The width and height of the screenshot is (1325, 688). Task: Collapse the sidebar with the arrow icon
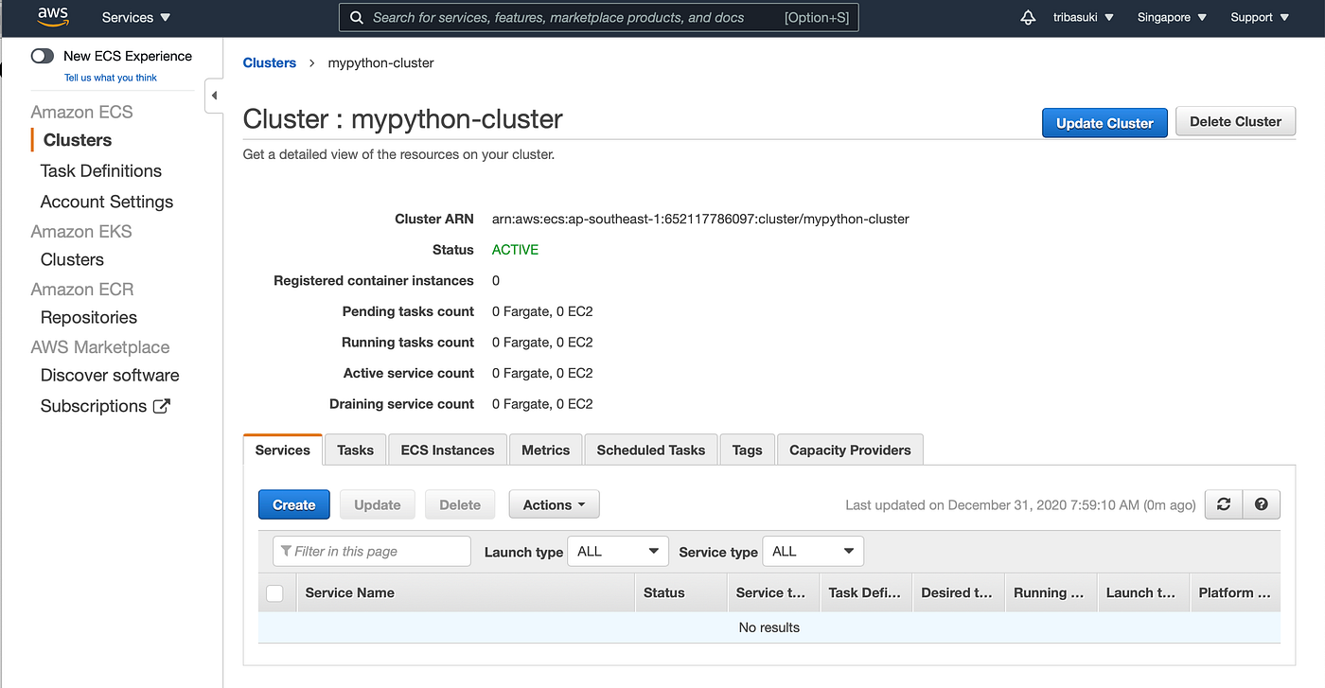[x=213, y=95]
